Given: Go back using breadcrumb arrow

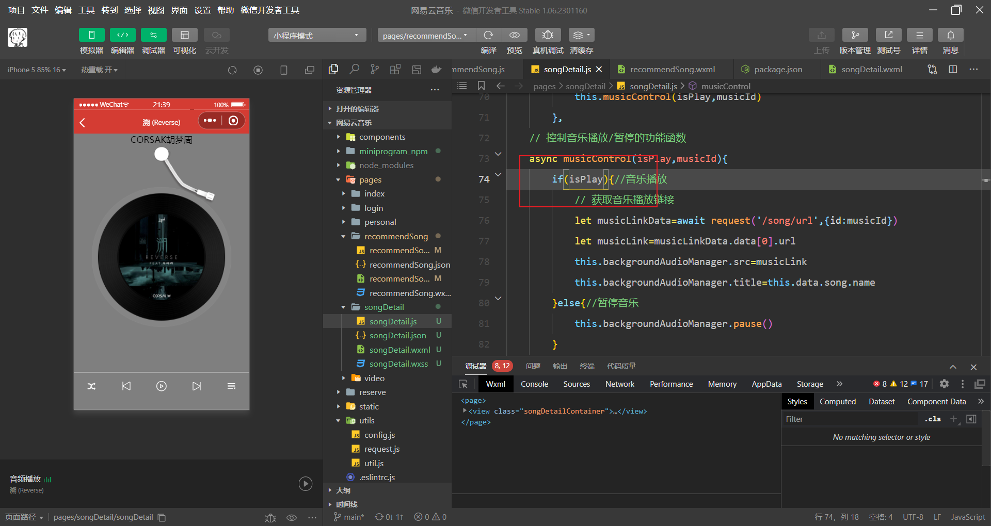Looking at the screenshot, I should tap(500, 86).
